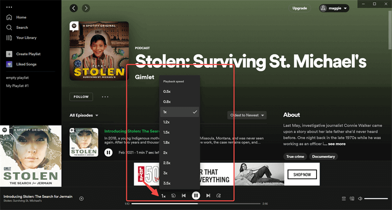Mute the volume speaker icon
The height and width of the screenshot is (210, 392).
pyautogui.click(x=360, y=198)
